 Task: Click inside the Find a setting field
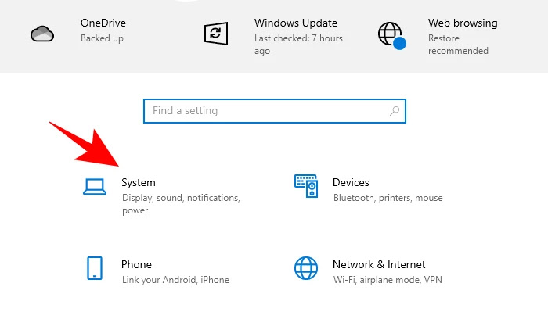pyautogui.click(x=275, y=111)
